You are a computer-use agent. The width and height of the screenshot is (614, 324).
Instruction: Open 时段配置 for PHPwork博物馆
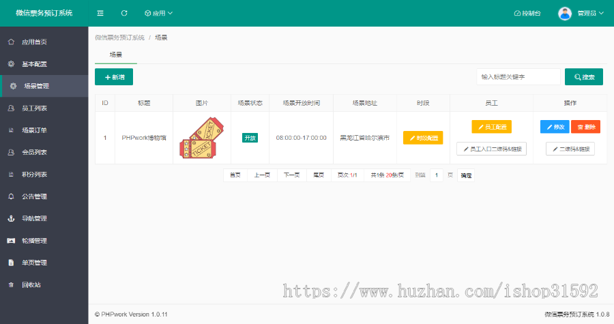pos(423,138)
